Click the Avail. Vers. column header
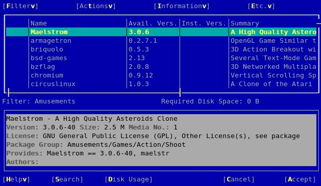This screenshot has height=186, width=321. tap(153, 23)
